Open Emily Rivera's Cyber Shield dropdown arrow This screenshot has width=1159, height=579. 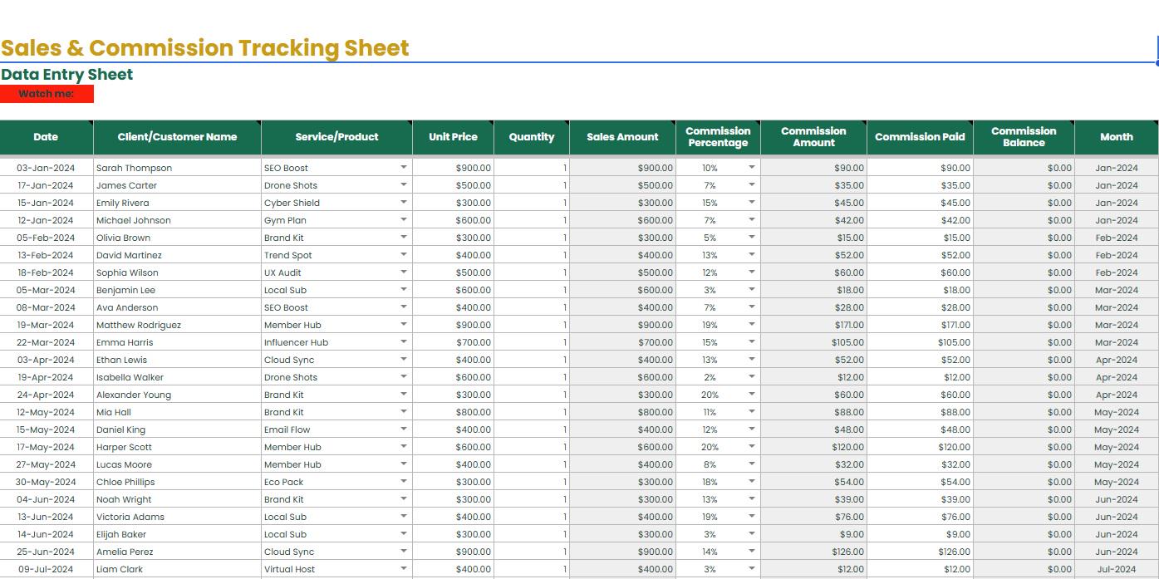(x=404, y=203)
